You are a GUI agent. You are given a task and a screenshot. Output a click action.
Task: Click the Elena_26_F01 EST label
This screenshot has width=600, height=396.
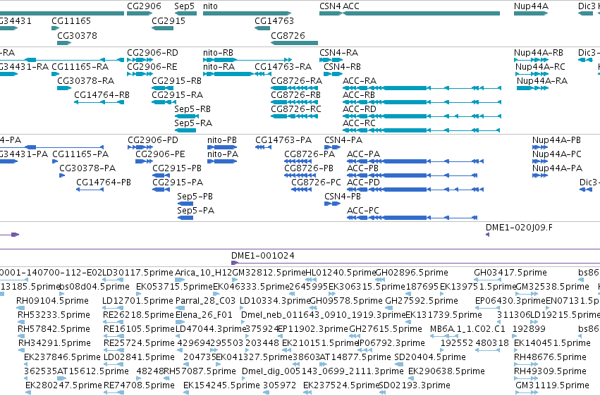tap(204, 315)
